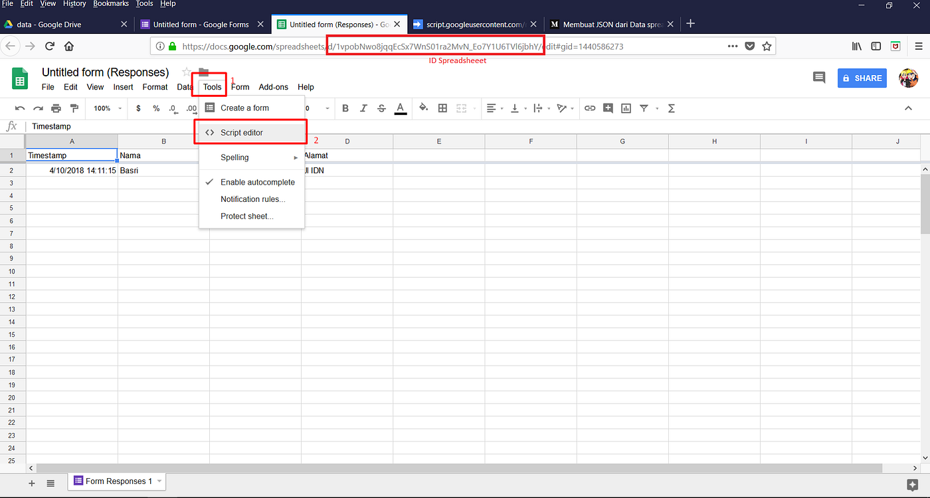Open the Insert chart icon
Screen dimensions: 930x498
tap(626, 108)
